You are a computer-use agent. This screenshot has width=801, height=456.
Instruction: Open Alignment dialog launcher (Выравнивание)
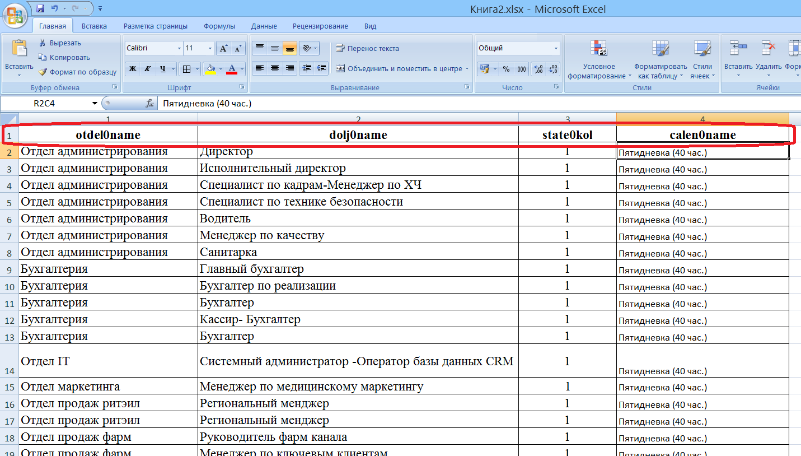pos(467,87)
